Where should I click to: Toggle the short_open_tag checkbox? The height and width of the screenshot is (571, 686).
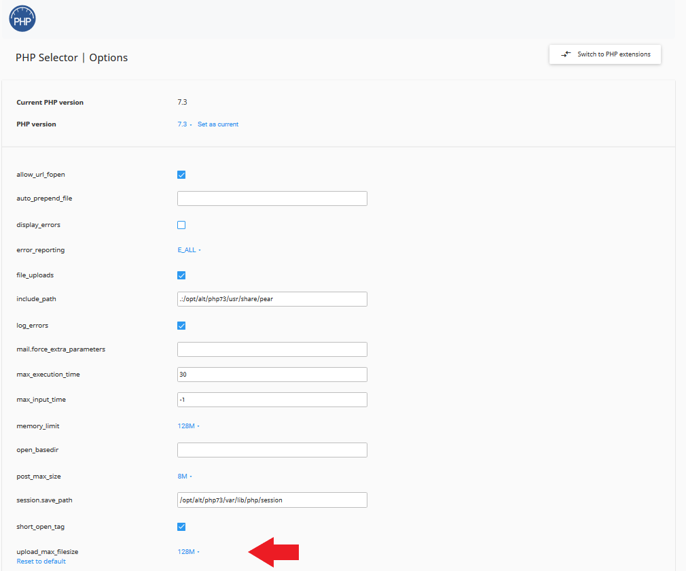(x=181, y=527)
